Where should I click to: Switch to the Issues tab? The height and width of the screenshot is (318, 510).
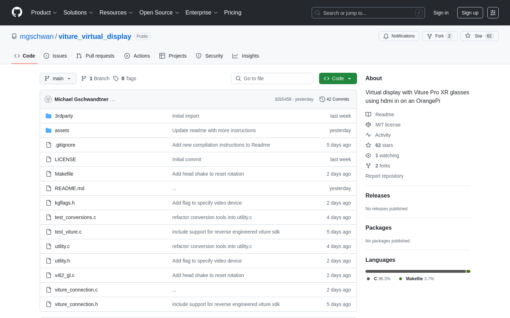(x=55, y=56)
